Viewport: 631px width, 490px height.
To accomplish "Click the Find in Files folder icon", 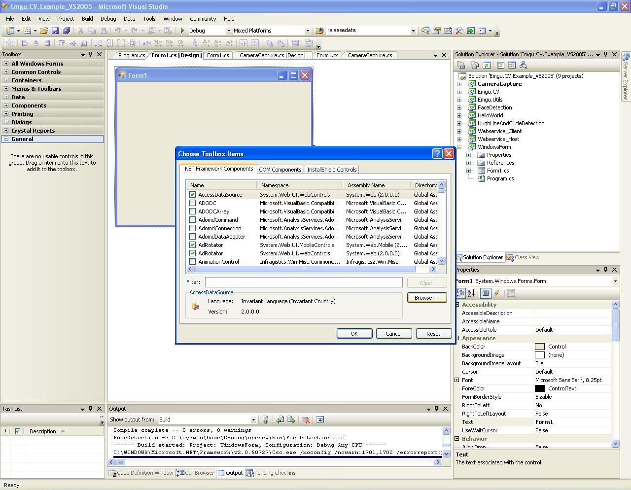I will point(319,31).
